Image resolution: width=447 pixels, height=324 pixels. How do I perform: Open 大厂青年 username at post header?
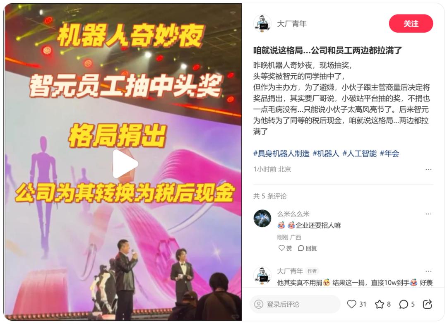pos(292,24)
